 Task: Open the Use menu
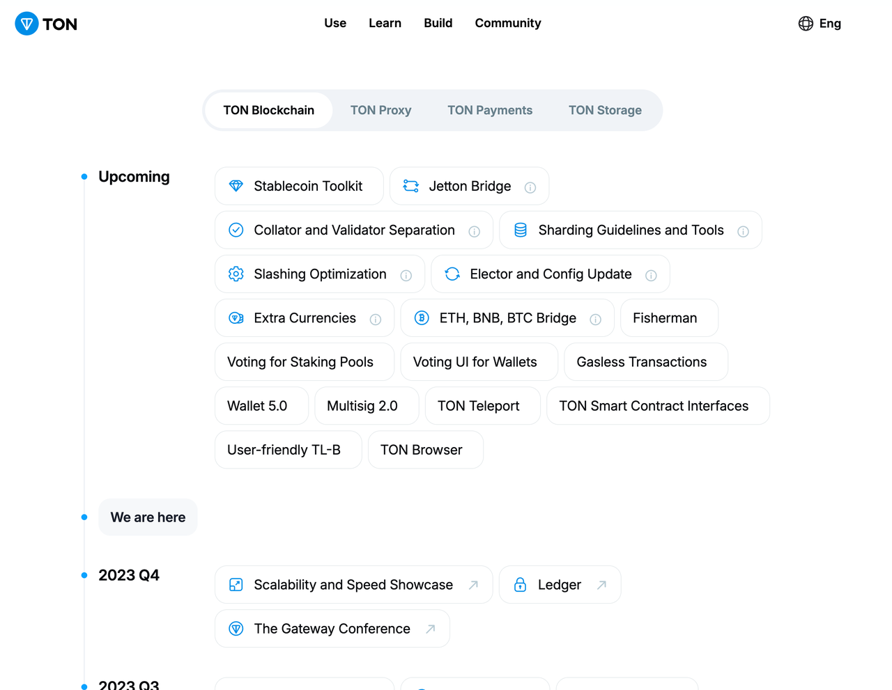click(335, 23)
